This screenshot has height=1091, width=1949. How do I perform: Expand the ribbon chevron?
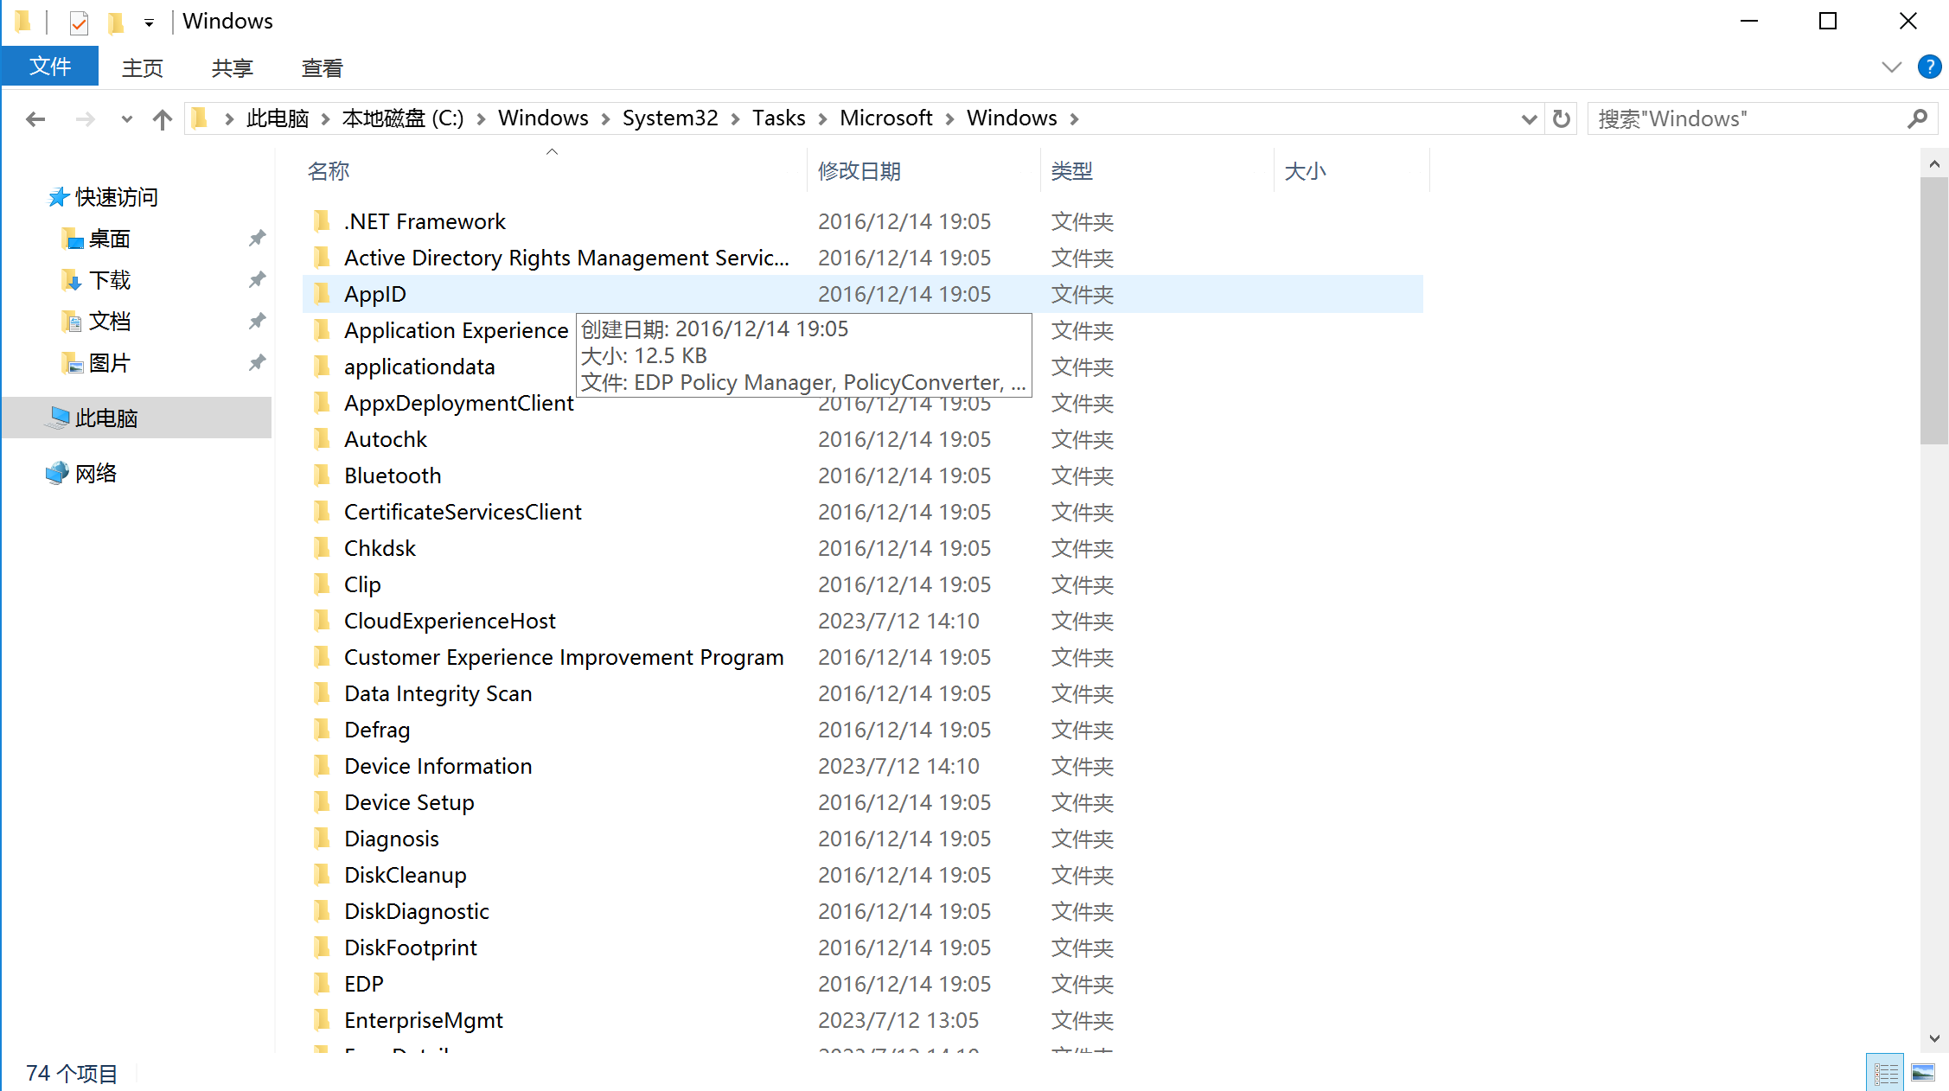1891,67
